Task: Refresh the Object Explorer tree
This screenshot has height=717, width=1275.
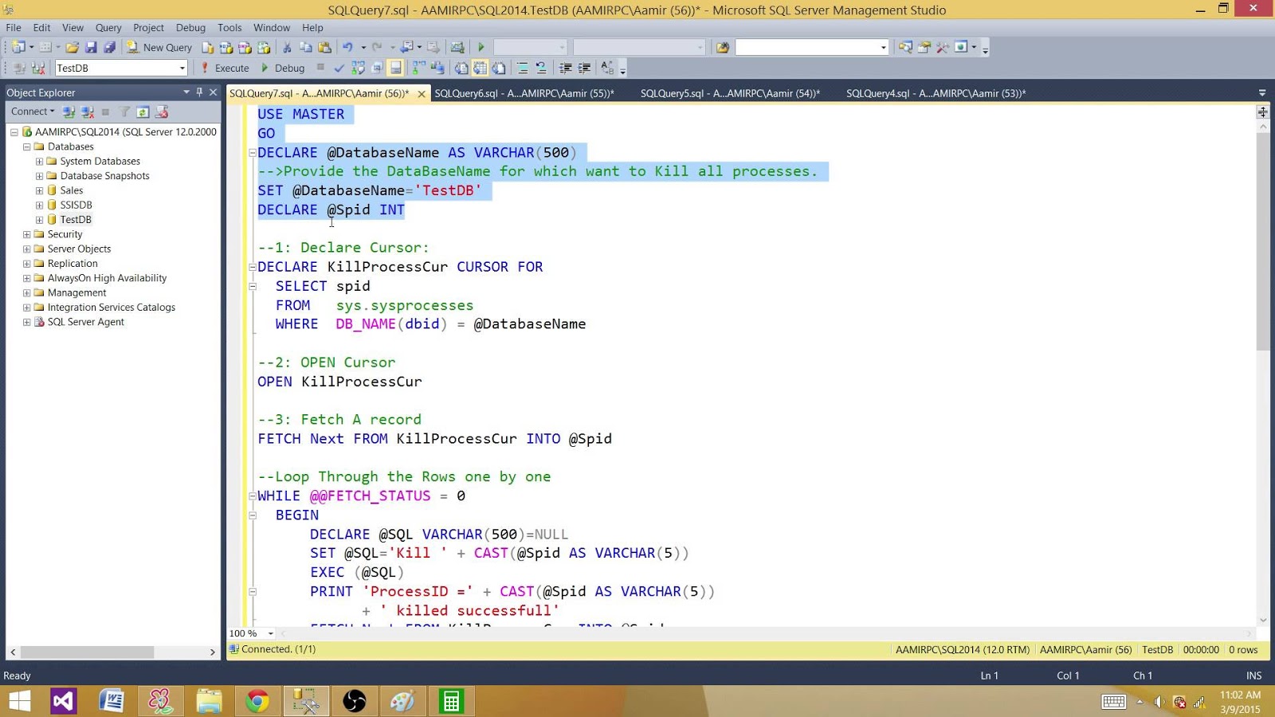Action: click(142, 112)
